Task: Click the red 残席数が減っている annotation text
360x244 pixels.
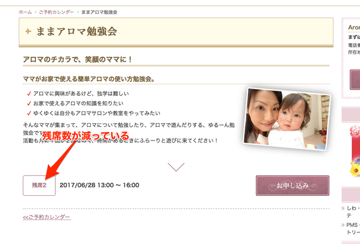Action: click(x=85, y=136)
